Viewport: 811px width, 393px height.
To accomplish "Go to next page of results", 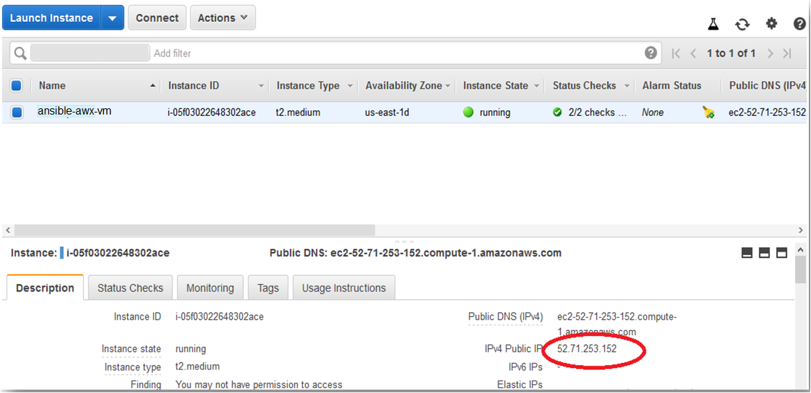I will pyautogui.click(x=770, y=53).
